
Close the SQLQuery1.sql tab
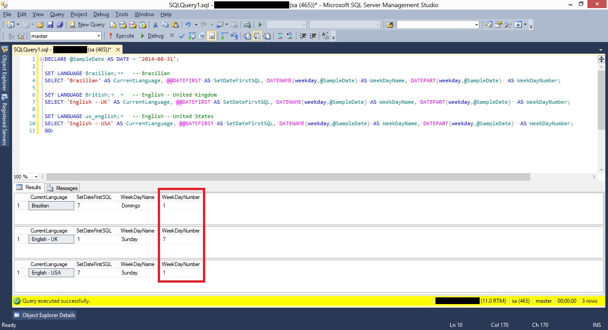tap(118, 49)
